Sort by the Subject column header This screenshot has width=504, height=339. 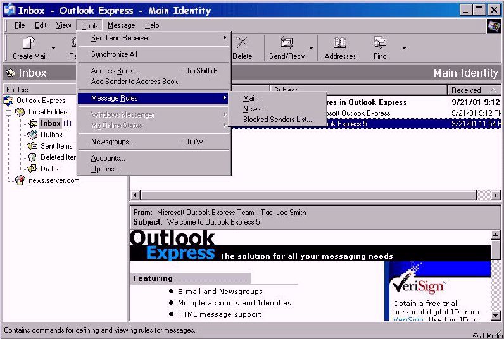pyautogui.click(x=359, y=90)
